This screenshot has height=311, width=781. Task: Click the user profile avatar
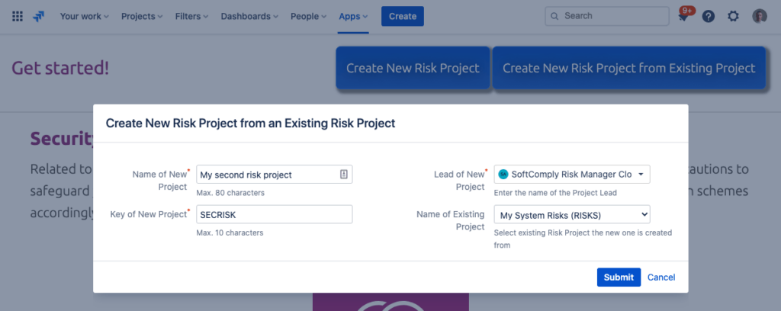pos(760,17)
